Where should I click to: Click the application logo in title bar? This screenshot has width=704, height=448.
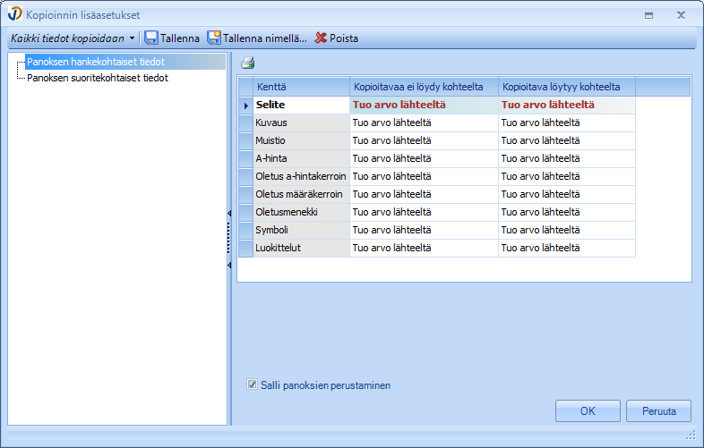14,14
